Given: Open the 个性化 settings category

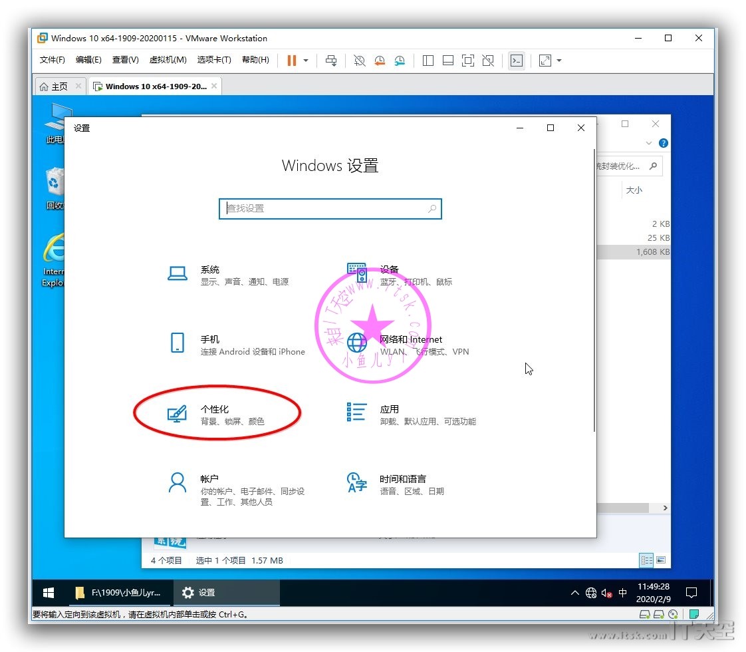Looking at the screenshot, I should [217, 414].
